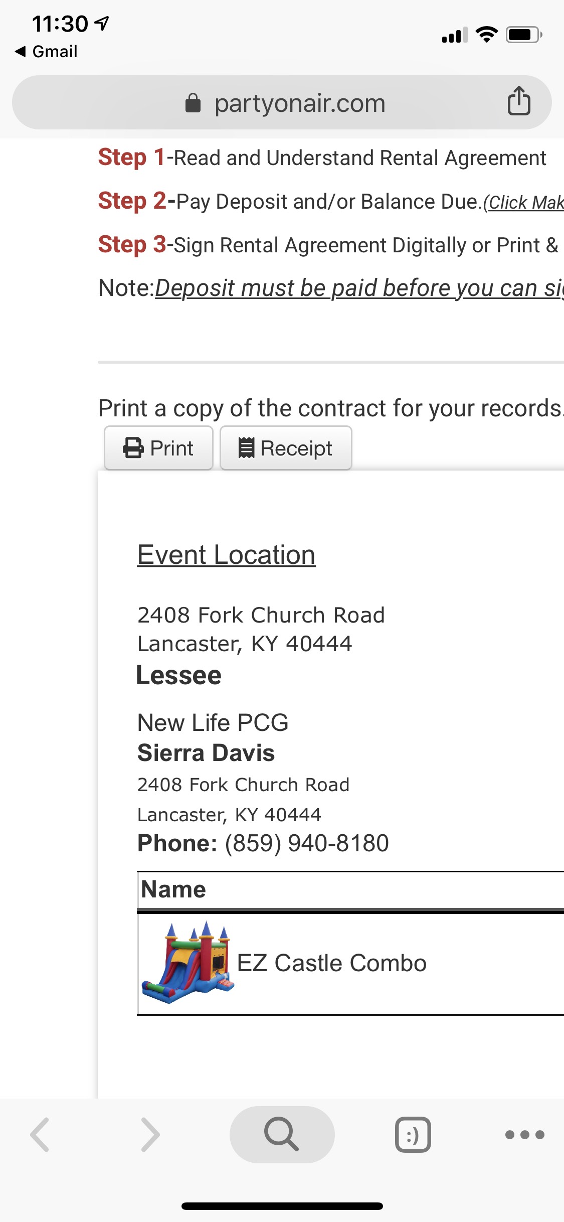Screen dimensions: 564x1222
Task: Tap the lock icon beside partyonair.com
Action: click(x=193, y=103)
